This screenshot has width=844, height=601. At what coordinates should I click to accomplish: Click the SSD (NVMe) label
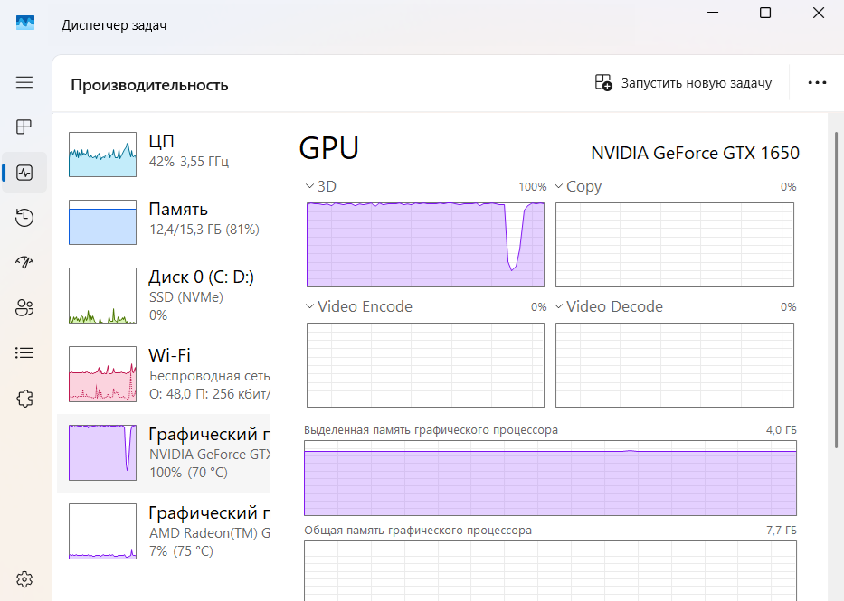[185, 297]
